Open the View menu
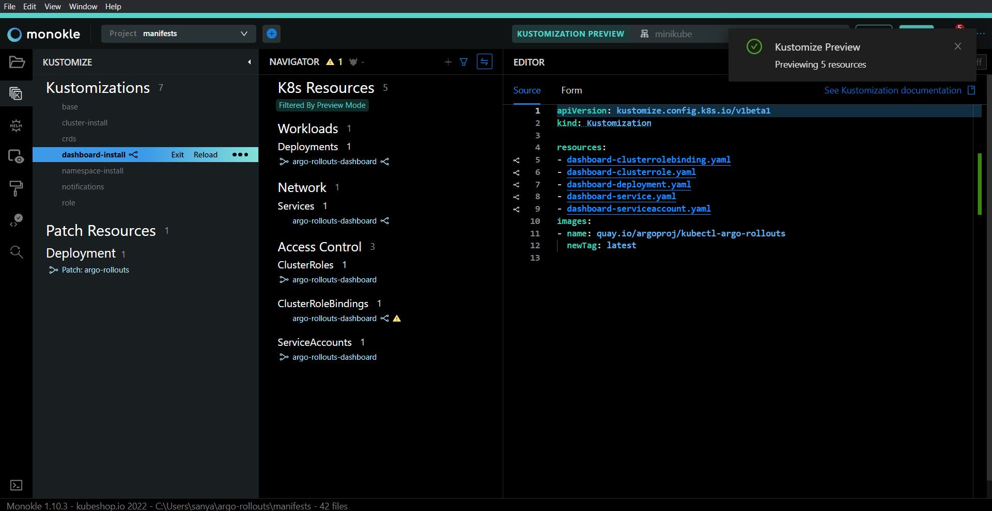 (x=52, y=6)
